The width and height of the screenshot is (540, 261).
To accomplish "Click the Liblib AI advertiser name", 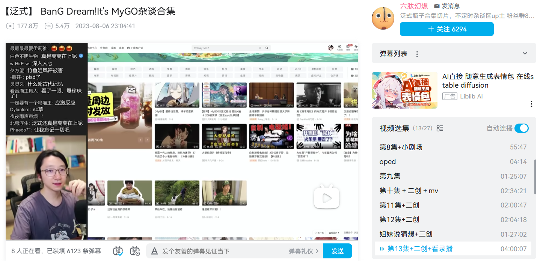I will (471, 96).
